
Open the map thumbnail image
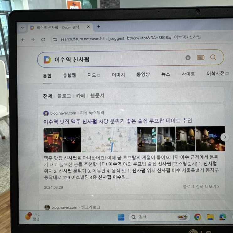click(109, 139)
